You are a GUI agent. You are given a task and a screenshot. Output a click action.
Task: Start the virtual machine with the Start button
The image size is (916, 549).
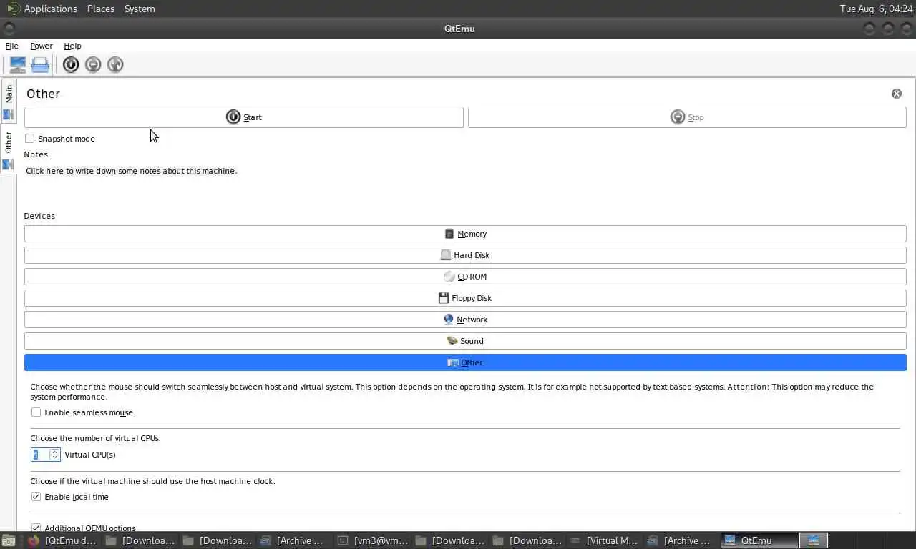(244, 117)
